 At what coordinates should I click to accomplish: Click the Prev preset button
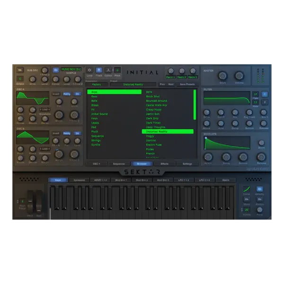click(x=162, y=84)
